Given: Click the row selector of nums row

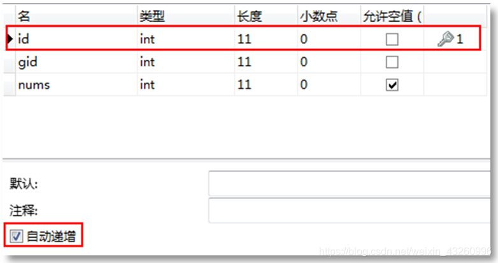Looking at the screenshot, I should coord(9,84).
